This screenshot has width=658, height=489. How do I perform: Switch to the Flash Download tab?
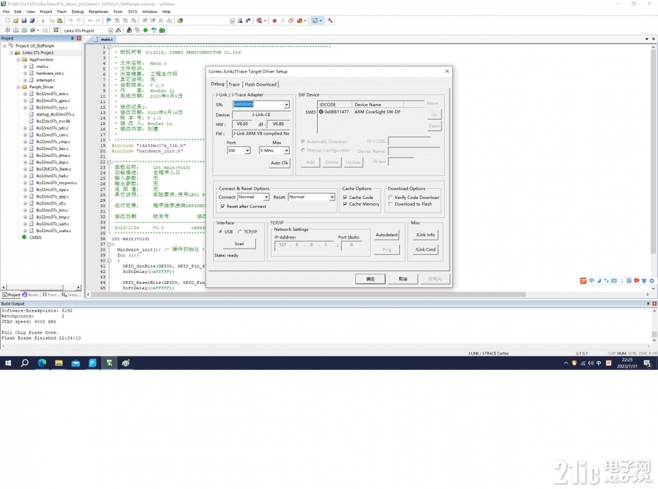click(261, 84)
